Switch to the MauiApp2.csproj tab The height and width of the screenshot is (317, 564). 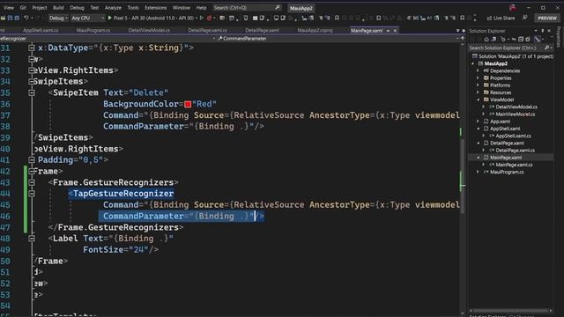[315, 31]
